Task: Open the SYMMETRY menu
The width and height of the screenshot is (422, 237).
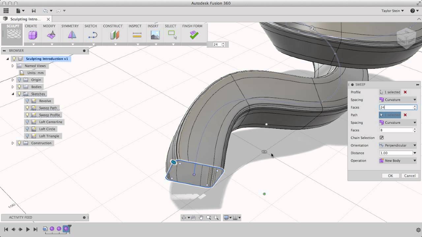Action: pos(70,26)
